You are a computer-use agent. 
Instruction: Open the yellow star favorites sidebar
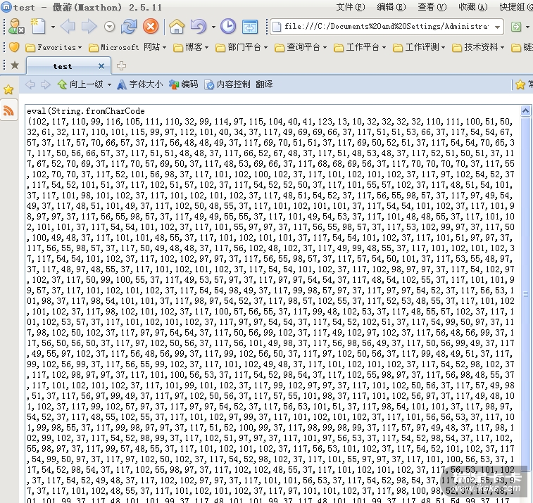[x=8, y=89]
